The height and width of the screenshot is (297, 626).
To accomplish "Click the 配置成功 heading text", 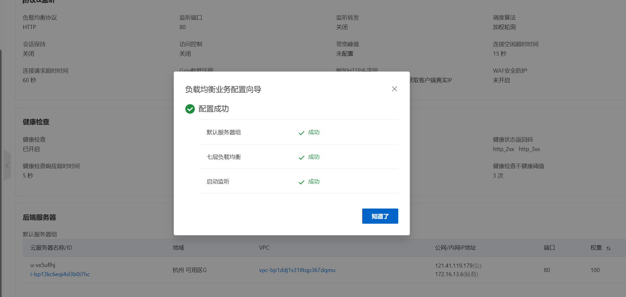I will (214, 109).
